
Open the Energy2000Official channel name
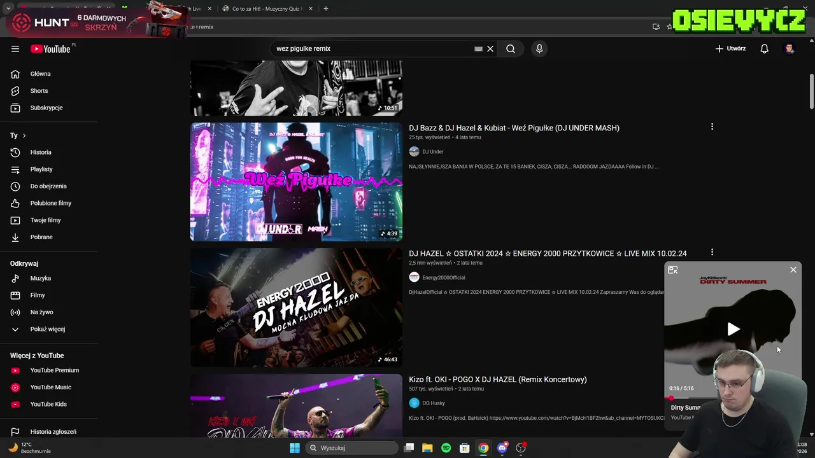click(x=443, y=277)
